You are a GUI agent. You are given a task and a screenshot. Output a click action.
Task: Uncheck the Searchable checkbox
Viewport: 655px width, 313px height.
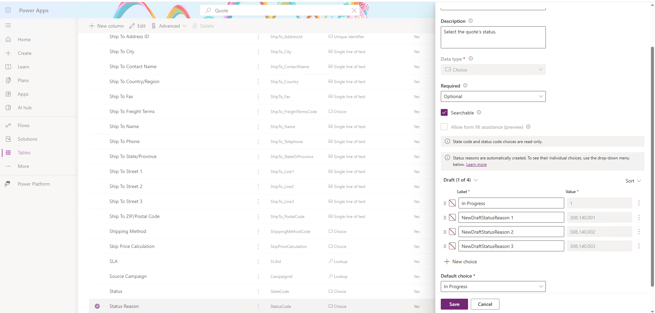pyautogui.click(x=444, y=112)
